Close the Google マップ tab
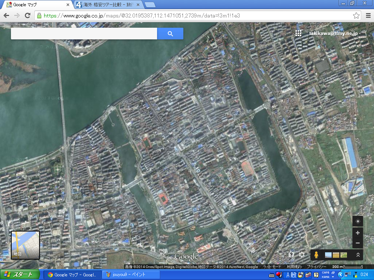The image size is (374, 280). pyautogui.click(x=68, y=5)
